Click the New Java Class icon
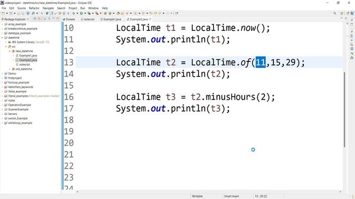The height and width of the screenshot is (199, 355). (x=110, y=13)
